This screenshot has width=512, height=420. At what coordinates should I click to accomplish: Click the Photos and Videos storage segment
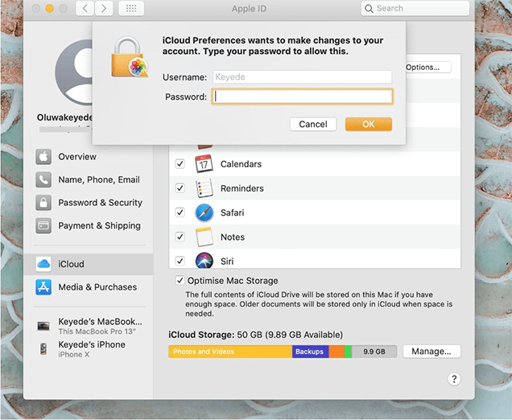coord(230,352)
